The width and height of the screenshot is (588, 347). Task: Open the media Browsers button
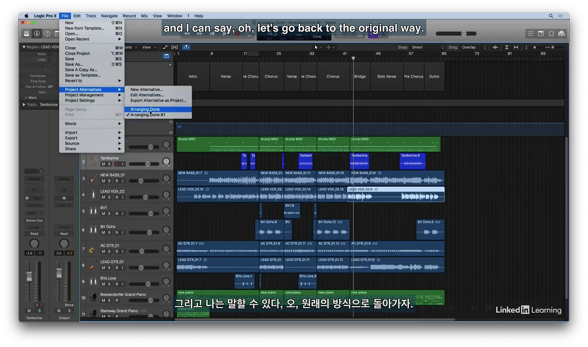click(561, 34)
